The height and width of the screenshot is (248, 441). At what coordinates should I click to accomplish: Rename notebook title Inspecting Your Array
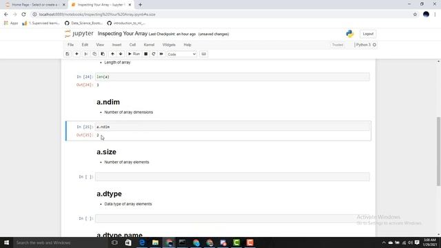[x=123, y=34]
